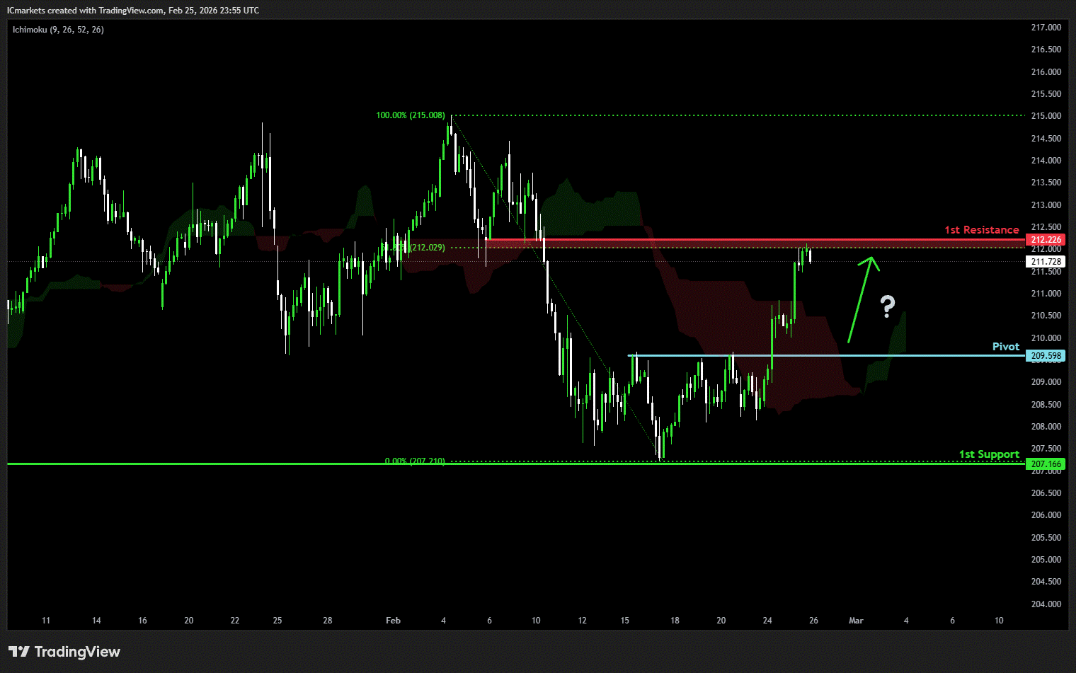Click the 204.000 level on price scale

(1046, 604)
